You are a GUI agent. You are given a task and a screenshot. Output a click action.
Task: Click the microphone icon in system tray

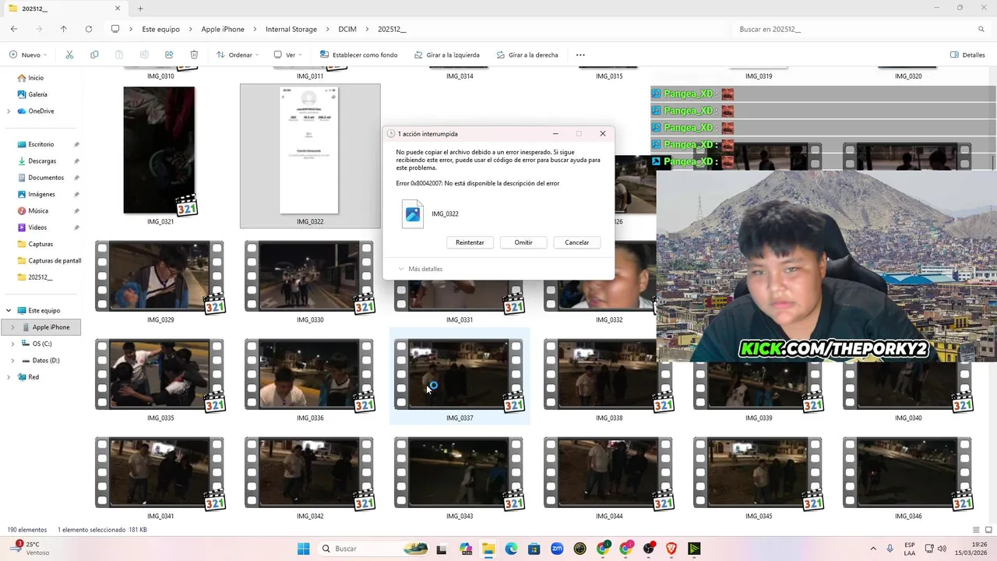click(890, 549)
